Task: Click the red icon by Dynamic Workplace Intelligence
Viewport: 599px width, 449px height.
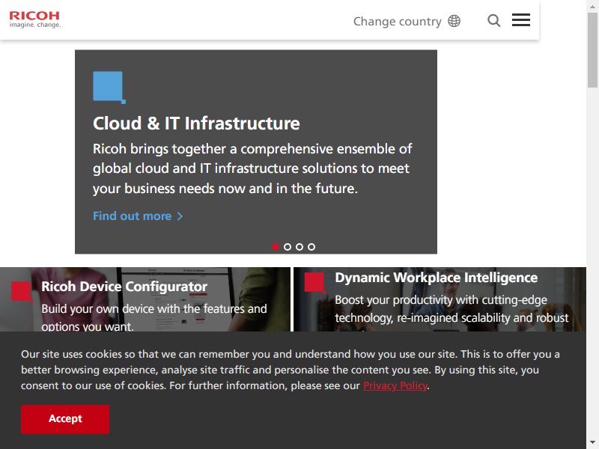Action: coord(314,283)
